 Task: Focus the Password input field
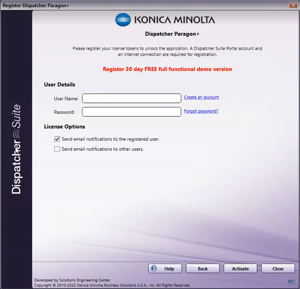tap(131, 112)
